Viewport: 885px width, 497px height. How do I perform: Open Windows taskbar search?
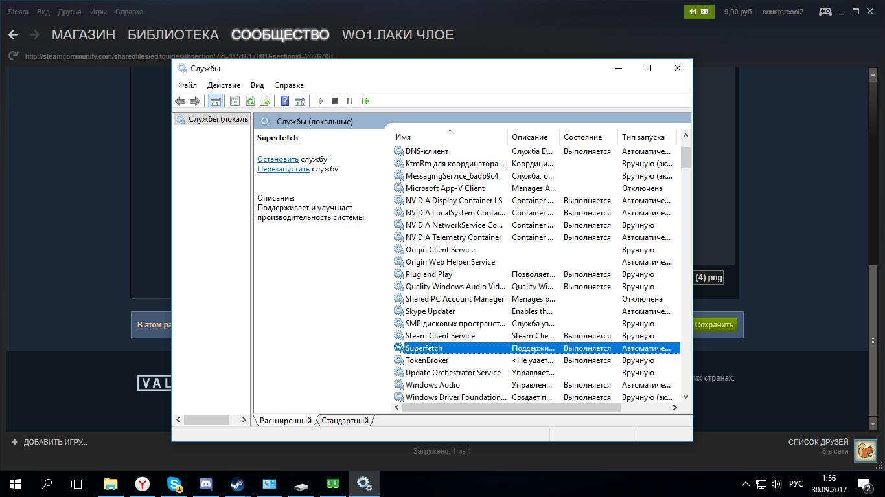[47, 483]
